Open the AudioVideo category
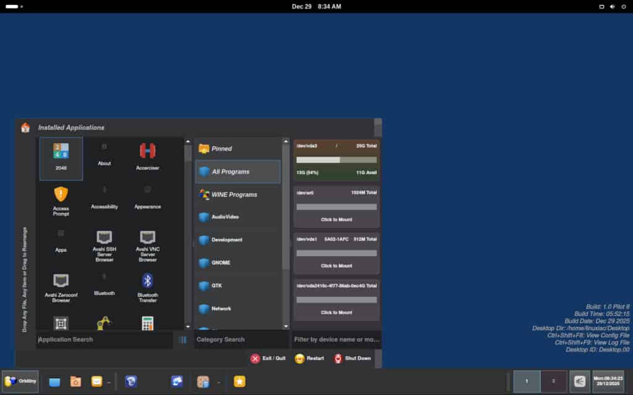This screenshot has width=633, height=395. 237,217
